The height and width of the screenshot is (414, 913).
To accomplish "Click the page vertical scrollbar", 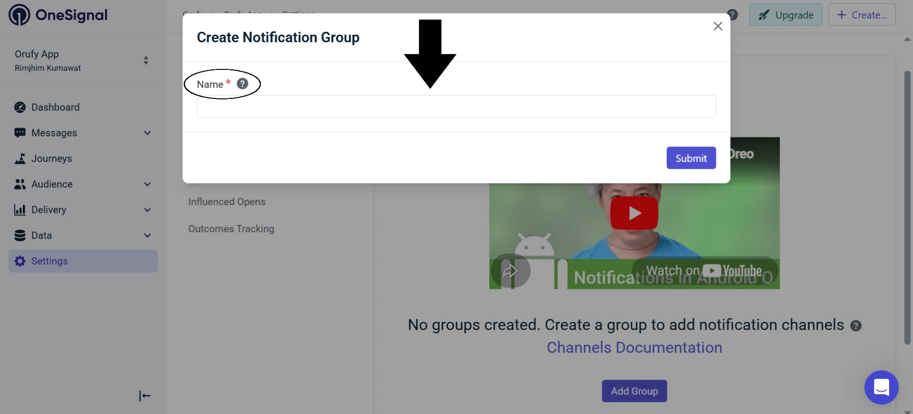I will [x=907, y=208].
